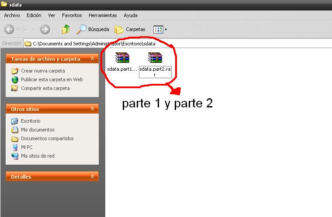Expand the Detalles panel

coord(92,176)
